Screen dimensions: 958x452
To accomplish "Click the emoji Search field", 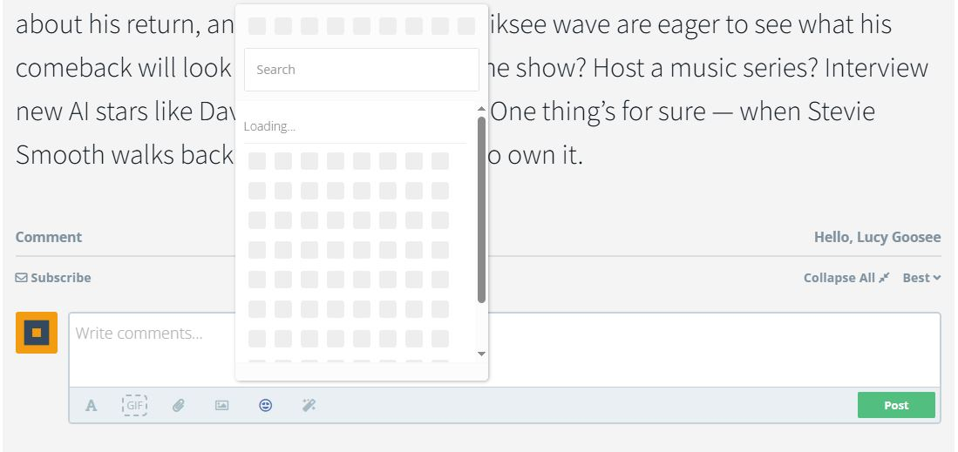I will pyautogui.click(x=362, y=70).
